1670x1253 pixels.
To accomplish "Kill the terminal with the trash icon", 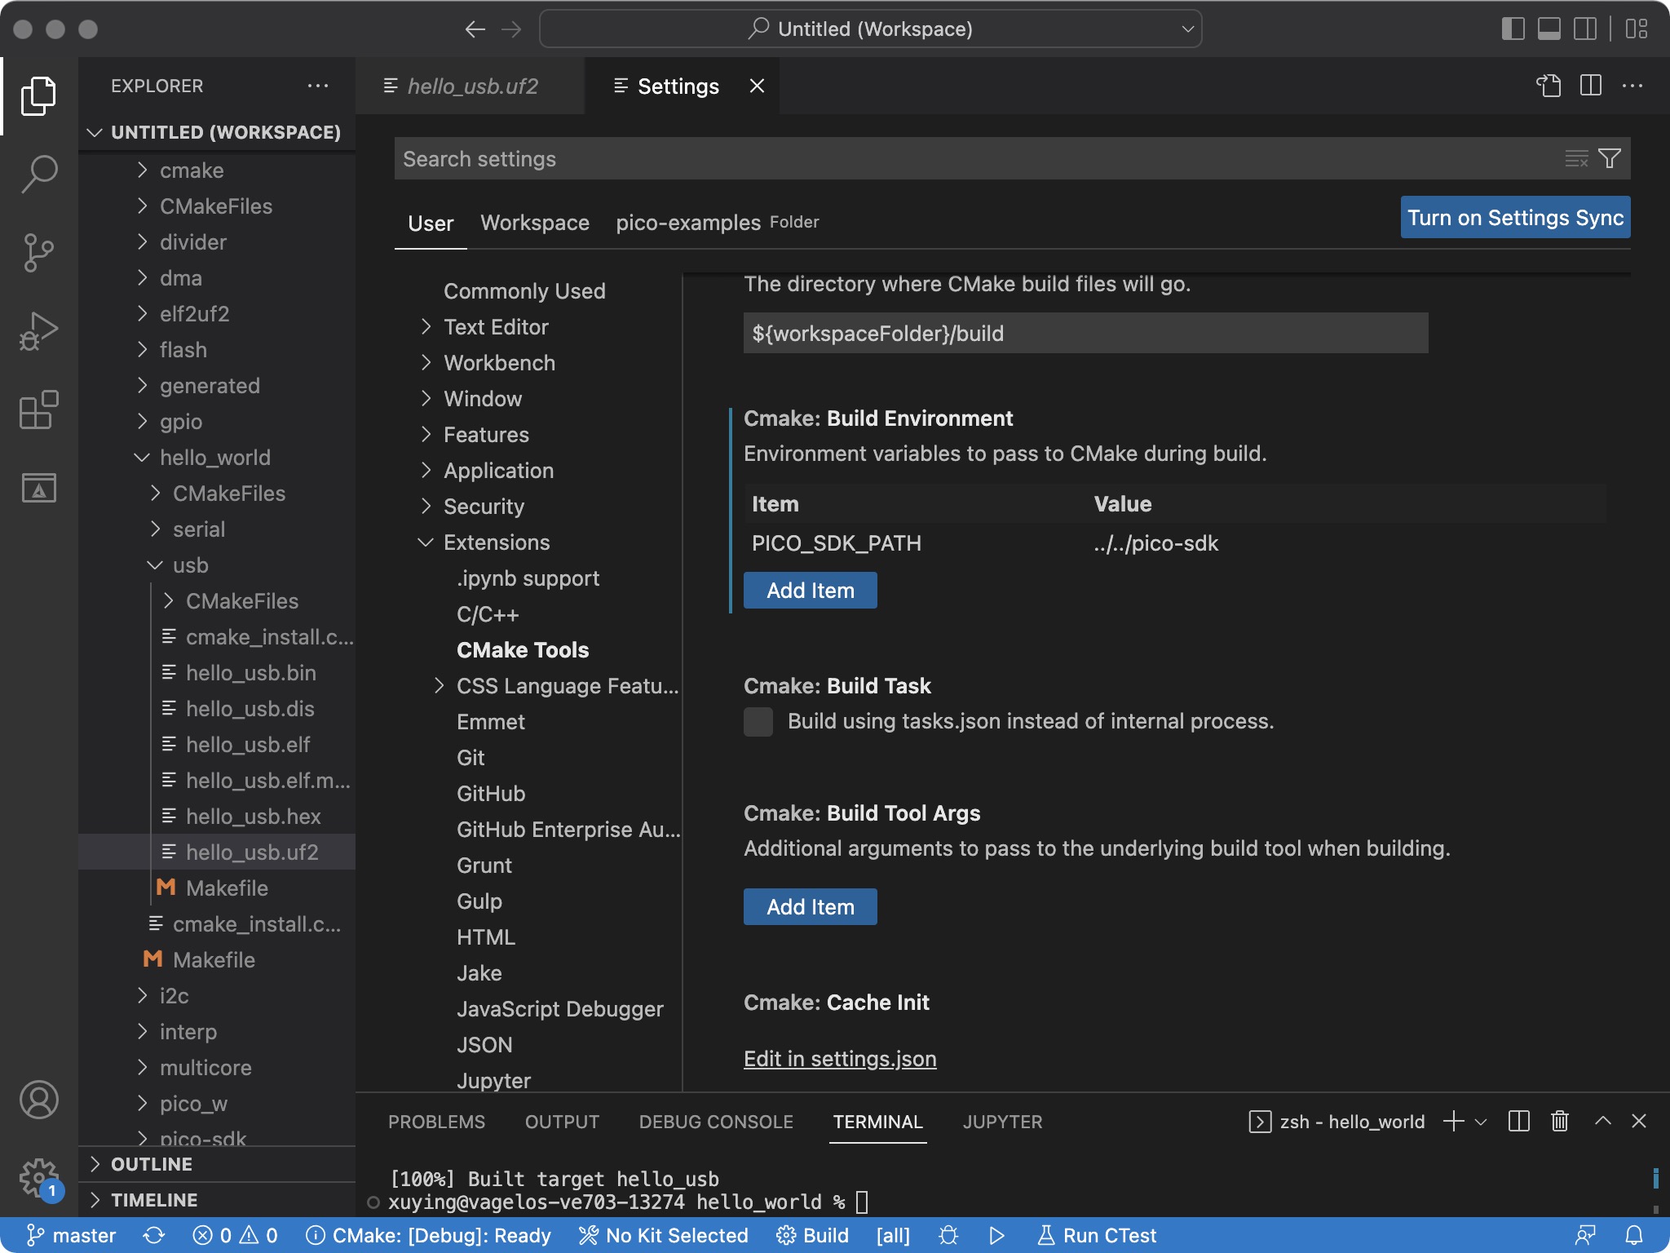I will [x=1559, y=1122].
